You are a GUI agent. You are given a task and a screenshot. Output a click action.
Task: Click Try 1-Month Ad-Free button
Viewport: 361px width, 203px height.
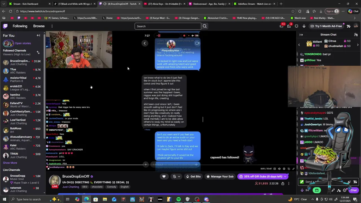(x=326, y=26)
